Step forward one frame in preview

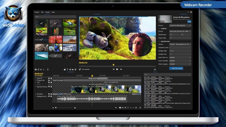pyautogui.click(x=121, y=69)
